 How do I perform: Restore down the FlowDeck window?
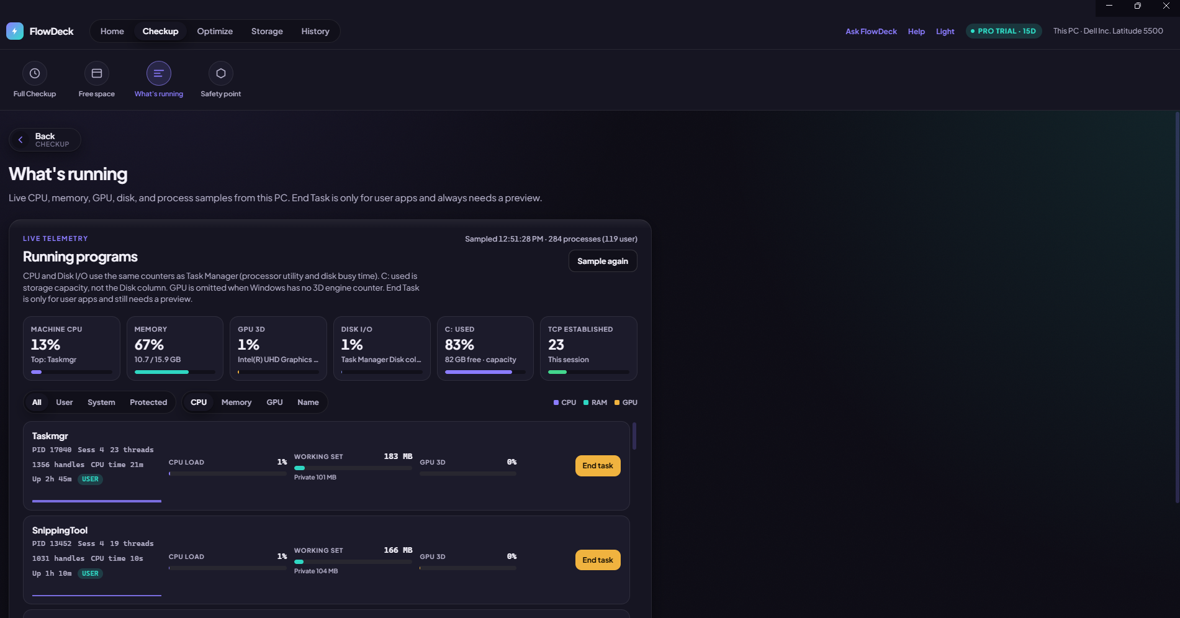tap(1137, 6)
